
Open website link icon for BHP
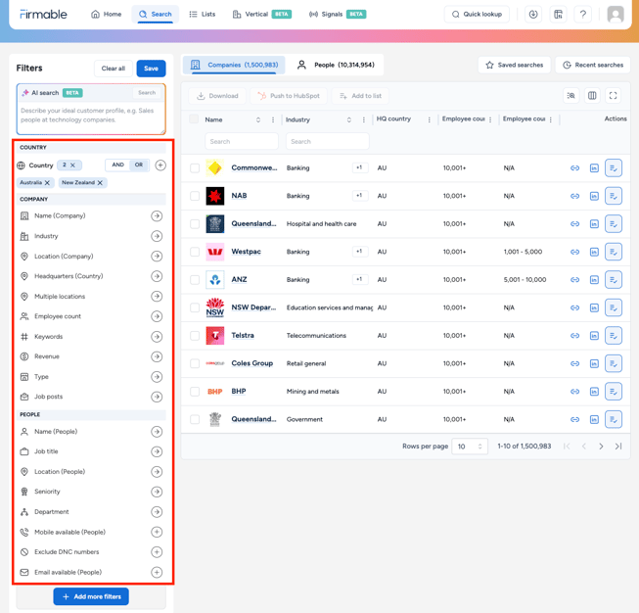[574, 392]
